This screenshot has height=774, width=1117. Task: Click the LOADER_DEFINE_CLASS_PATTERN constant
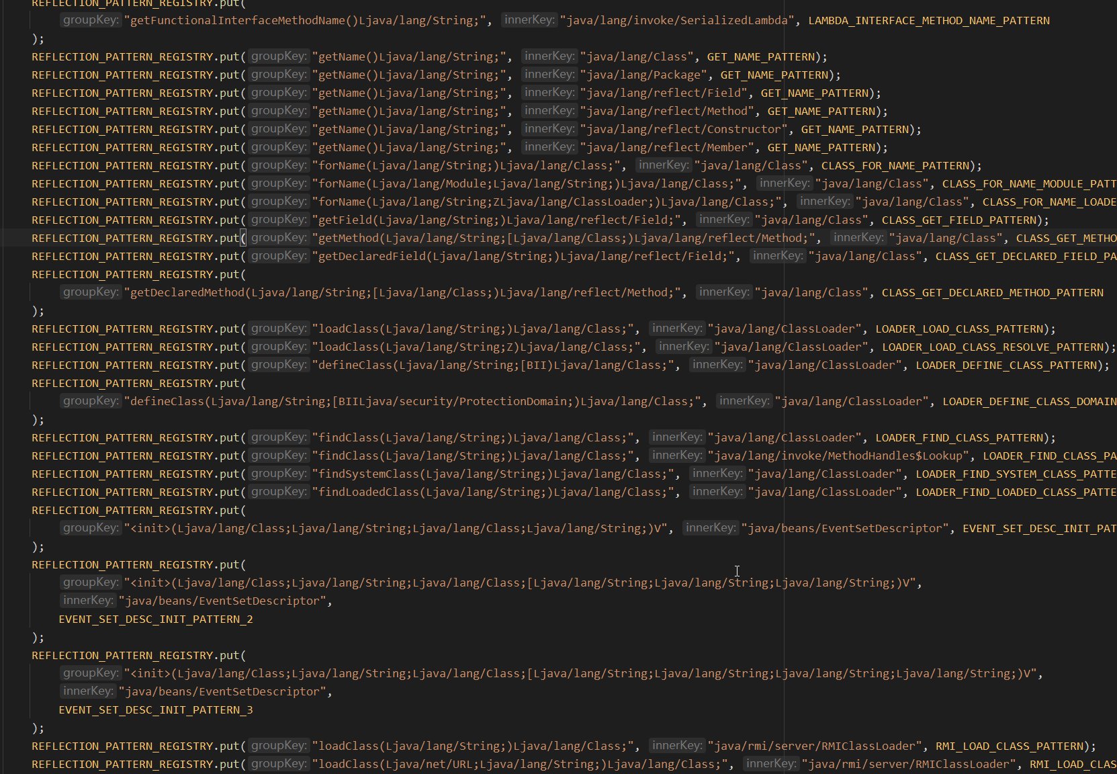coord(1006,365)
